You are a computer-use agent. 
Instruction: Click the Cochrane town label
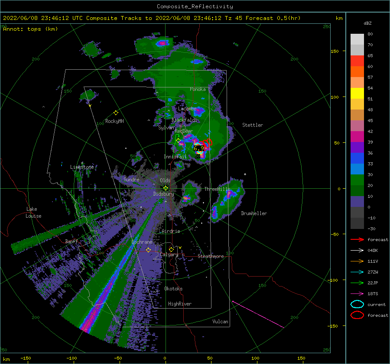click(142, 242)
